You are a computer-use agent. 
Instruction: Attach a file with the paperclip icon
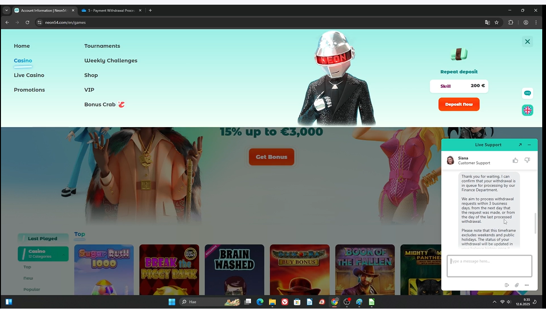pos(517,285)
